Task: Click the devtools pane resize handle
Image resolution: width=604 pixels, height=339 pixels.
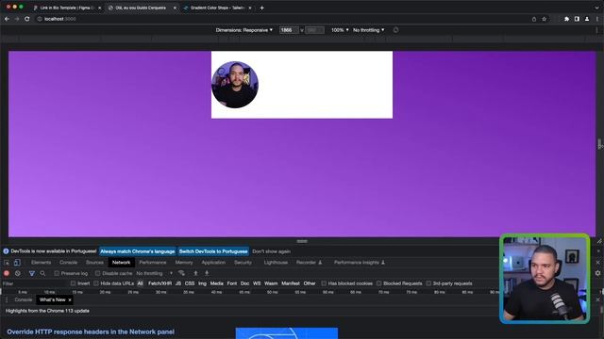Action: tap(302, 241)
